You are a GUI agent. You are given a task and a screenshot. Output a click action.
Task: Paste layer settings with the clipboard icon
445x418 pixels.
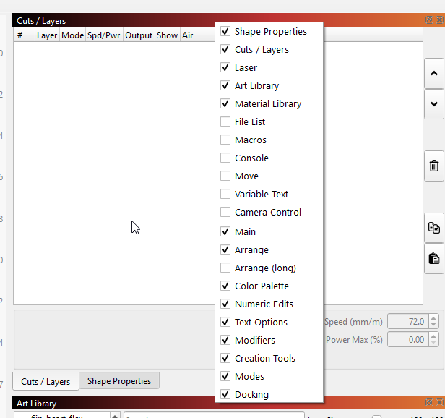point(433,258)
